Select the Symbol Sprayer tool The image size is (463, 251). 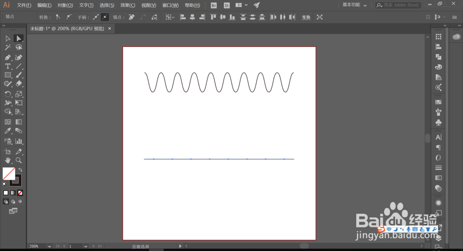[x=8, y=141]
